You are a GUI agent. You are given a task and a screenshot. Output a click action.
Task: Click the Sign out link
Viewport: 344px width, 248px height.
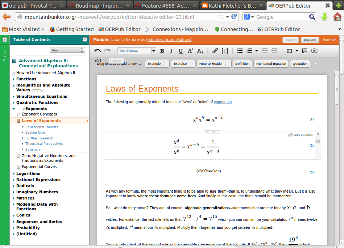tap(330, 40)
